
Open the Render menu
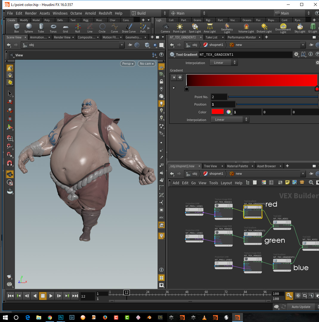tap(31, 13)
